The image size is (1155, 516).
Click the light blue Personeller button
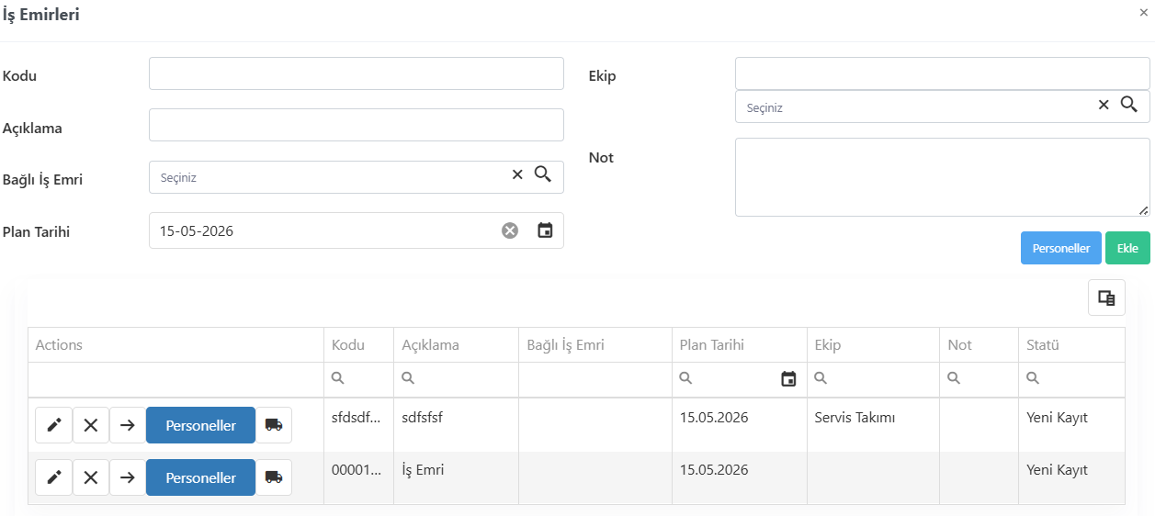pos(1061,248)
